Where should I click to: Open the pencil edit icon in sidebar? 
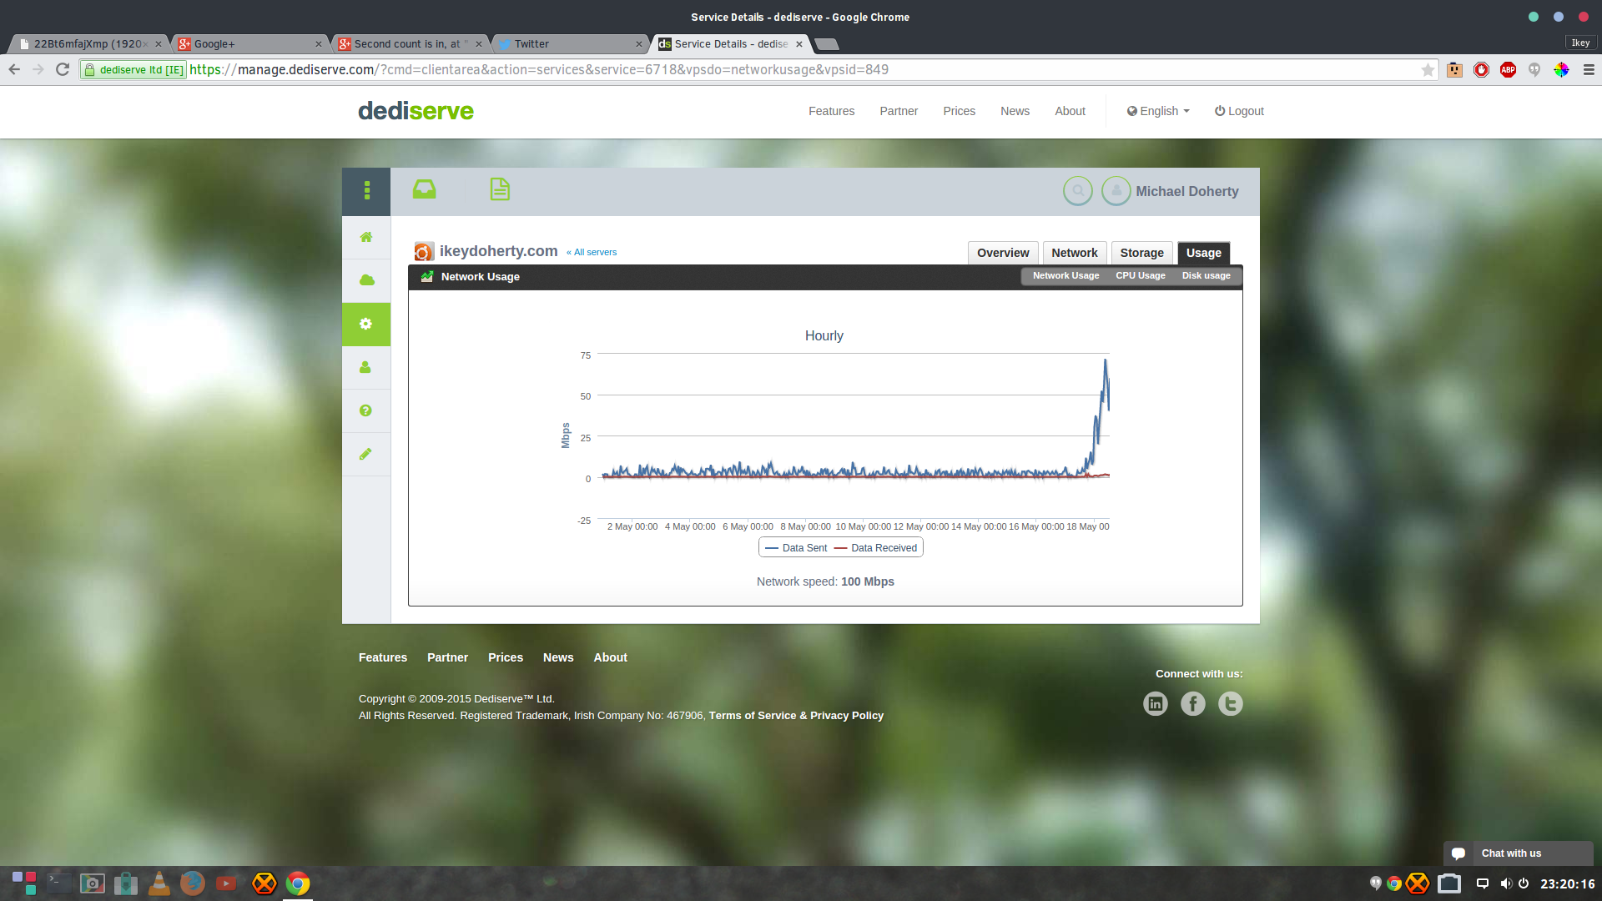(365, 454)
